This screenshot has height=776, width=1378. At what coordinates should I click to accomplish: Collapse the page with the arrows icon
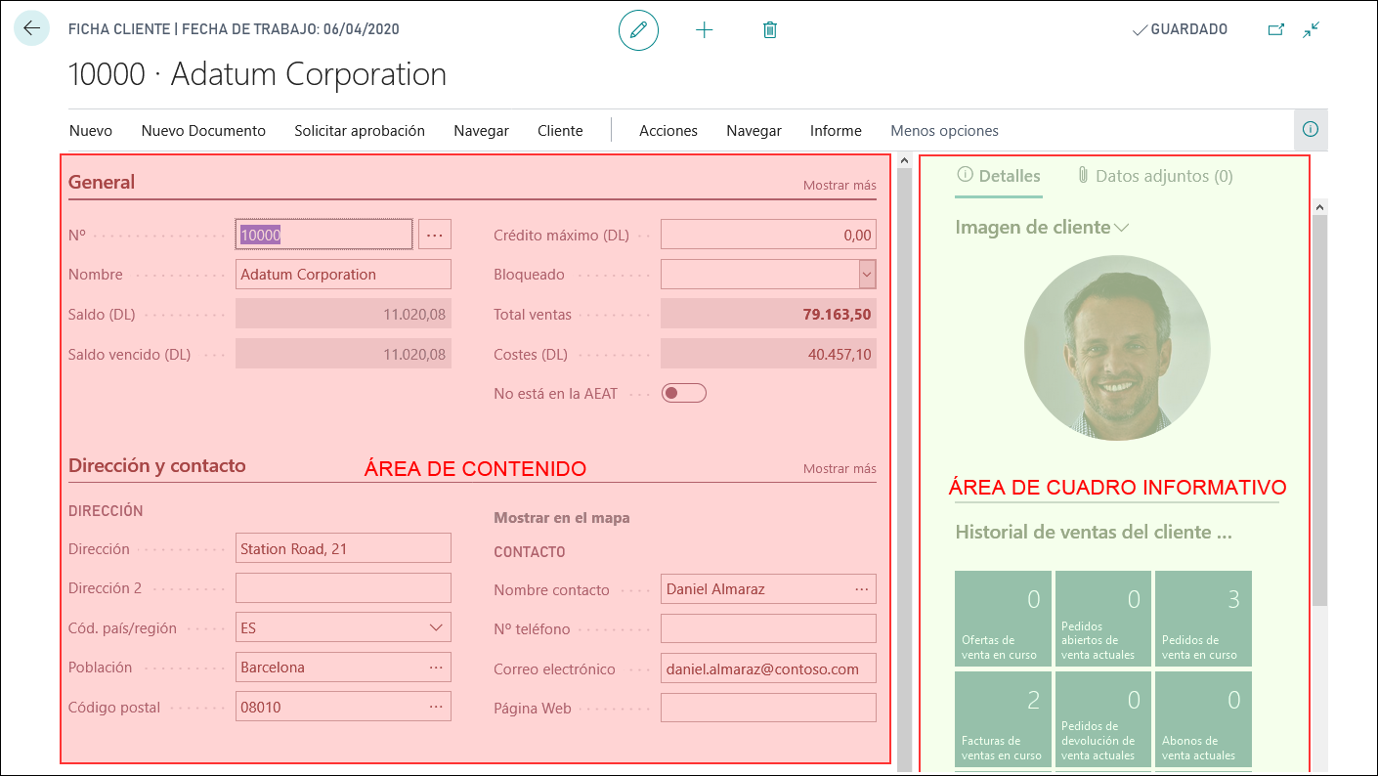pos(1312,30)
